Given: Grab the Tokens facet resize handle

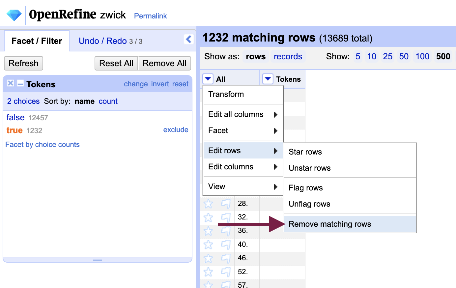Looking at the screenshot, I should [x=98, y=260].
